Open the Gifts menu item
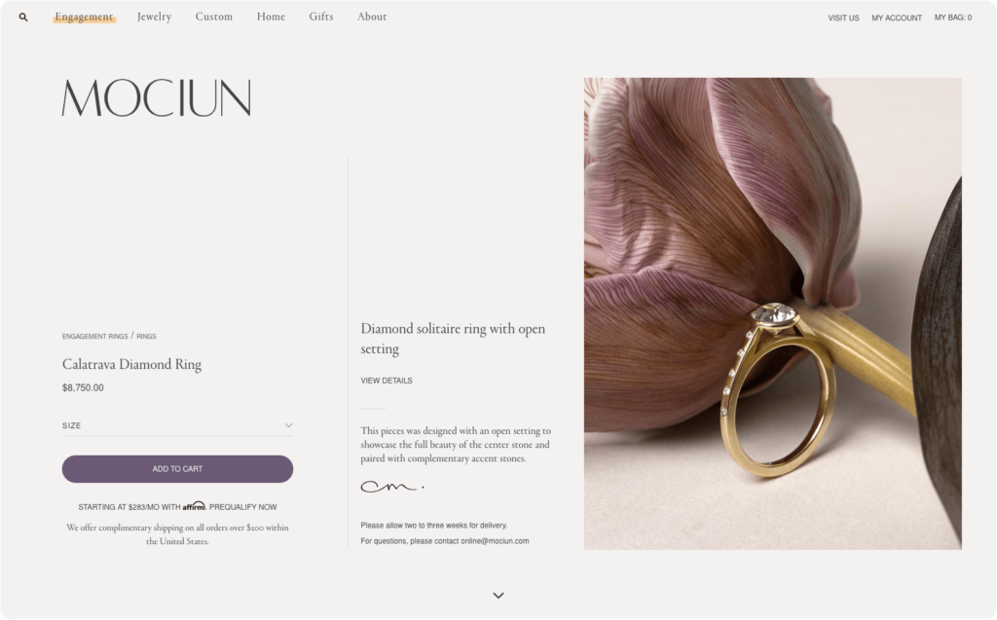This screenshot has height=620, width=997. click(x=321, y=18)
